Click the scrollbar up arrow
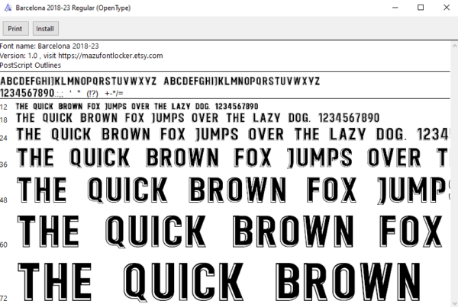This screenshot has width=458, height=307. 454,46
